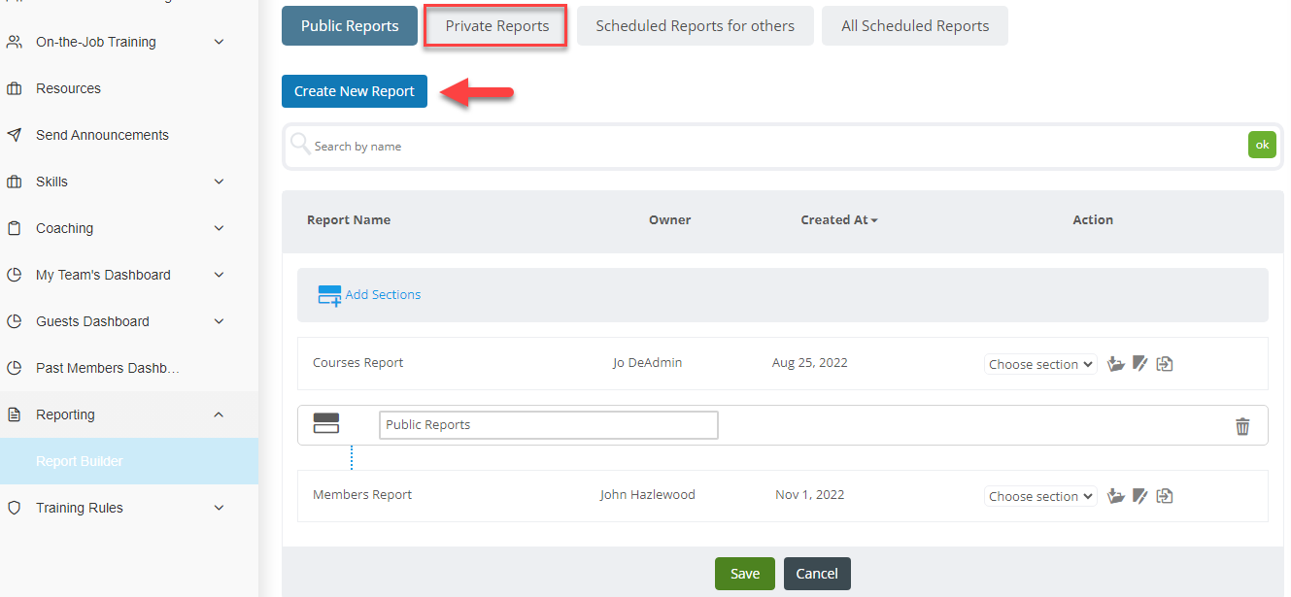This screenshot has width=1291, height=597.
Task: Open the All Scheduled Reports tab
Action: click(914, 25)
